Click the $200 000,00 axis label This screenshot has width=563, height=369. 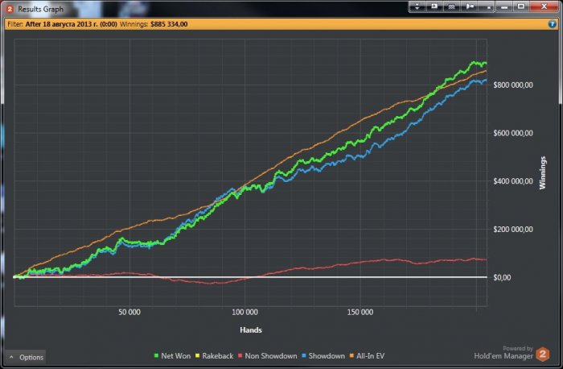(513, 229)
